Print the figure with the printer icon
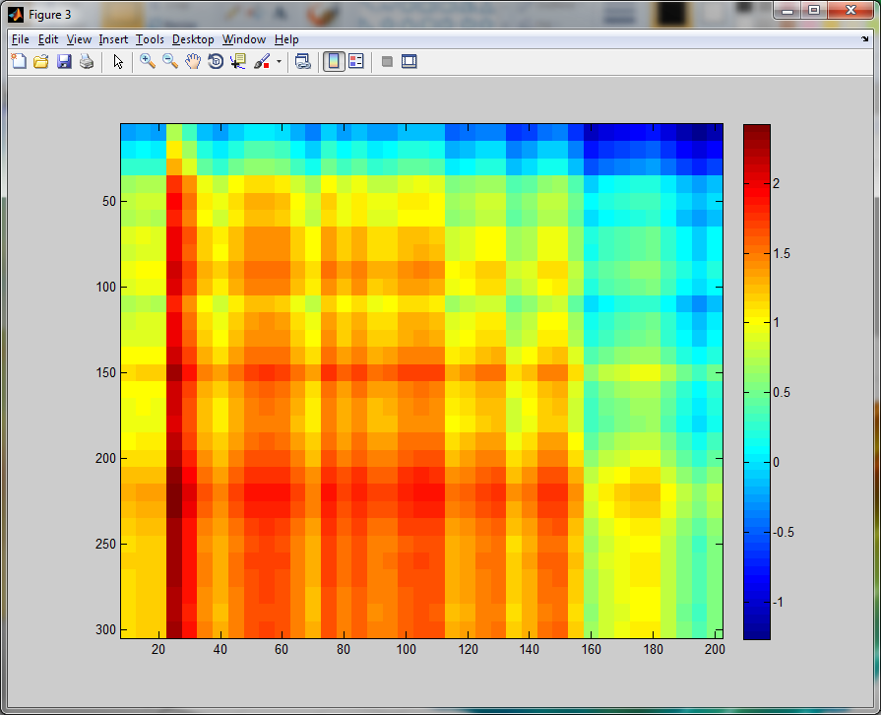The width and height of the screenshot is (881, 715). 87,61
